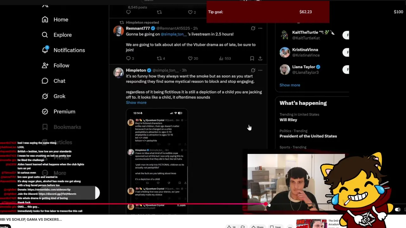
Task: Open the @RemnantA15525 handle
Action: [x=173, y=28]
